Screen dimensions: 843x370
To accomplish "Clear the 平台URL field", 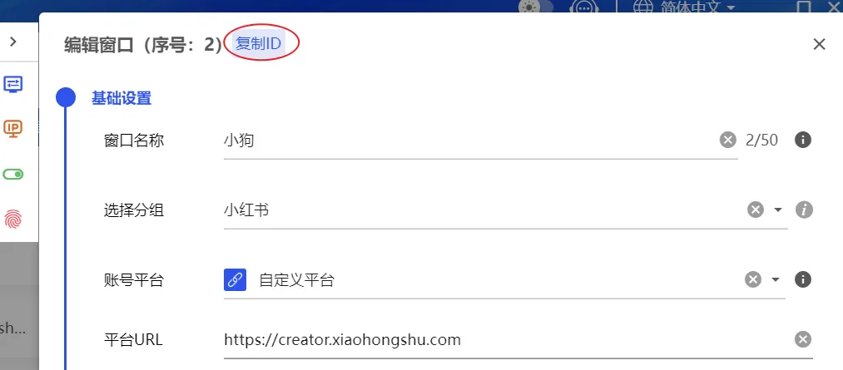I will click(x=803, y=339).
